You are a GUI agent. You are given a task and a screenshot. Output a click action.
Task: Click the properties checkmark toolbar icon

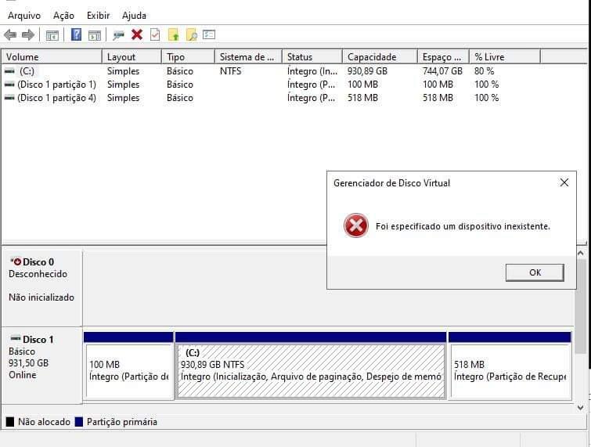coord(155,34)
